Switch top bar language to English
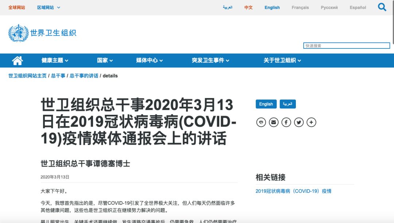This screenshot has width=394, height=223. click(x=272, y=8)
